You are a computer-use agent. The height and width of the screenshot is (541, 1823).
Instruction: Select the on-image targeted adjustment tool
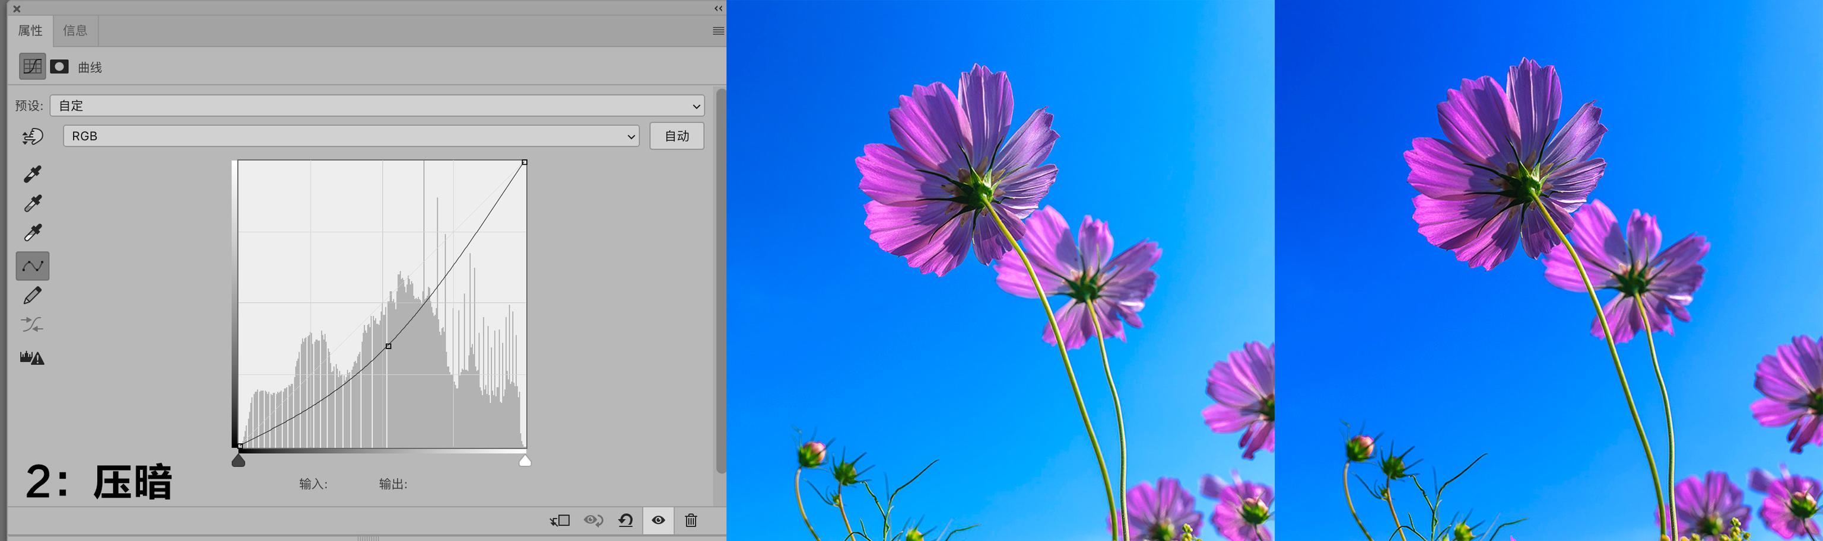click(x=33, y=136)
